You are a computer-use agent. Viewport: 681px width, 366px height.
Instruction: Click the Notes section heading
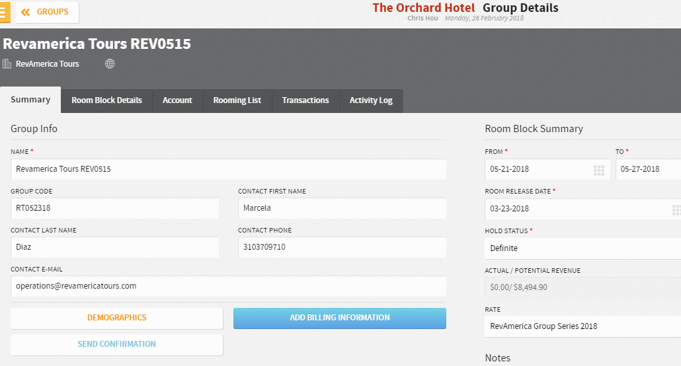(x=498, y=358)
